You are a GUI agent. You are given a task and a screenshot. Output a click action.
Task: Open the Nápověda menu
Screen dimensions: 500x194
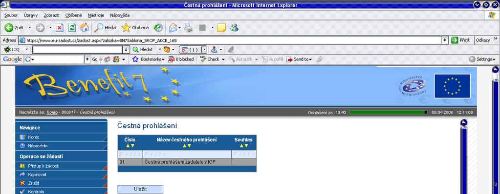tap(120, 15)
